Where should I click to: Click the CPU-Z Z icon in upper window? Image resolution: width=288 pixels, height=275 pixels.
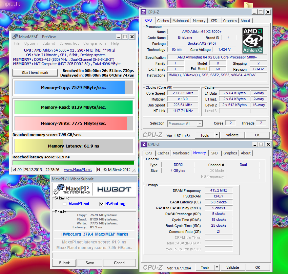tap(144, 12)
